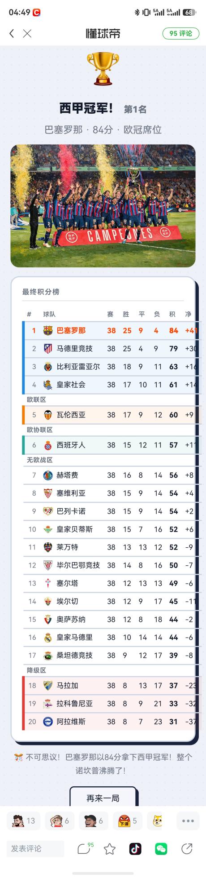The width and height of the screenshot is (206, 878).
Task: Select the 皇家马德里 team row
Action: pos(109,637)
